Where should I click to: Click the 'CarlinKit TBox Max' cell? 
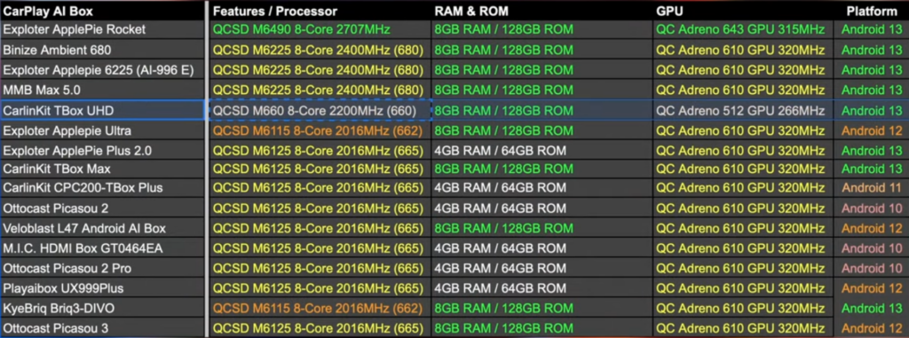pos(102,169)
